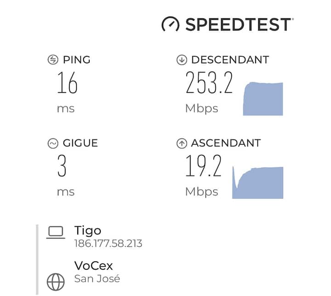Open the Tigo provider name
The height and width of the screenshot is (296, 331).
pyautogui.click(x=87, y=230)
